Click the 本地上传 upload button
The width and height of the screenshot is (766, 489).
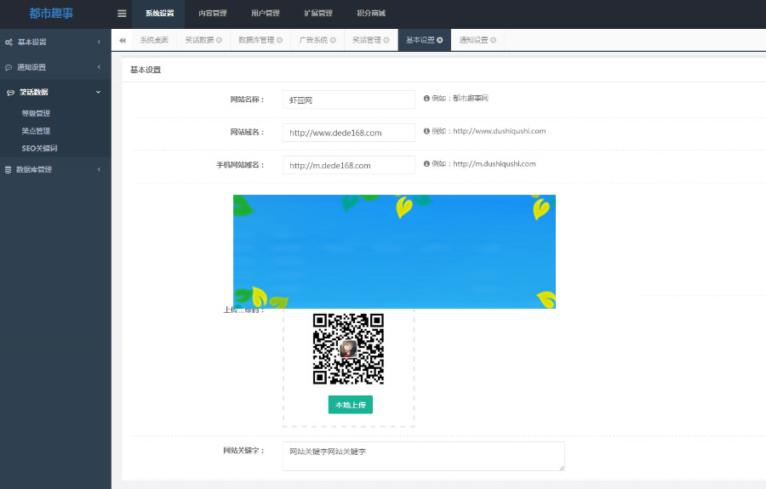tap(350, 405)
